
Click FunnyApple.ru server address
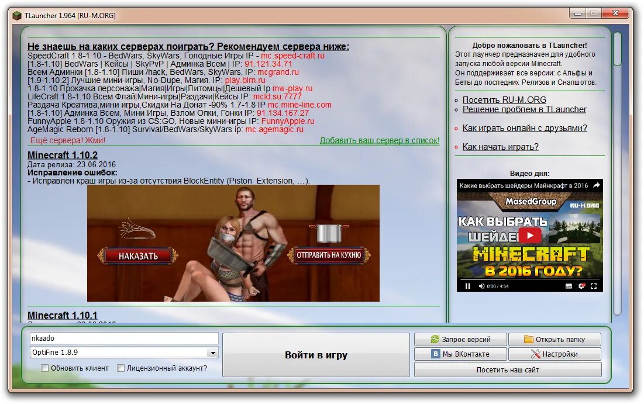click(x=288, y=121)
